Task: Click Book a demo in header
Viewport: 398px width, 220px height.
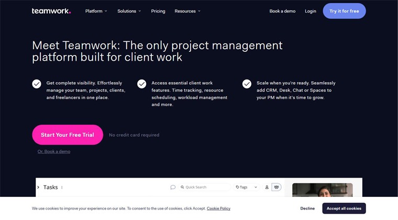Action: pyautogui.click(x=282, y=11)
